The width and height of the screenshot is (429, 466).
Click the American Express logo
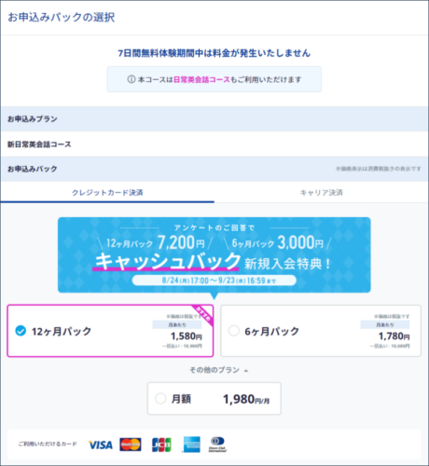click(192, 445)
